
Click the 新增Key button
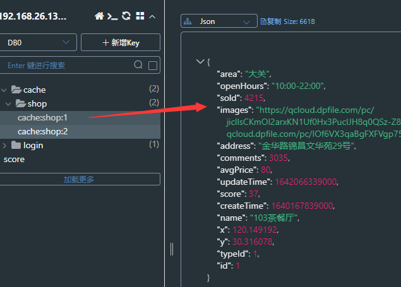[121, 42]
